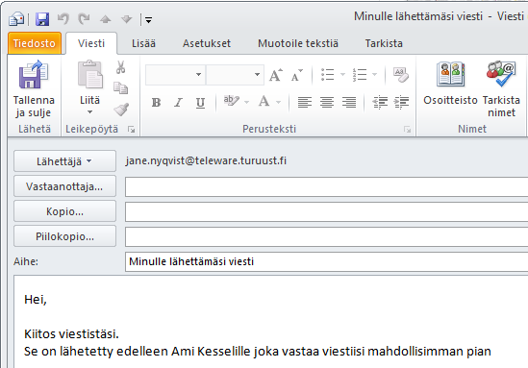Click the Aihe subject field

326,261
